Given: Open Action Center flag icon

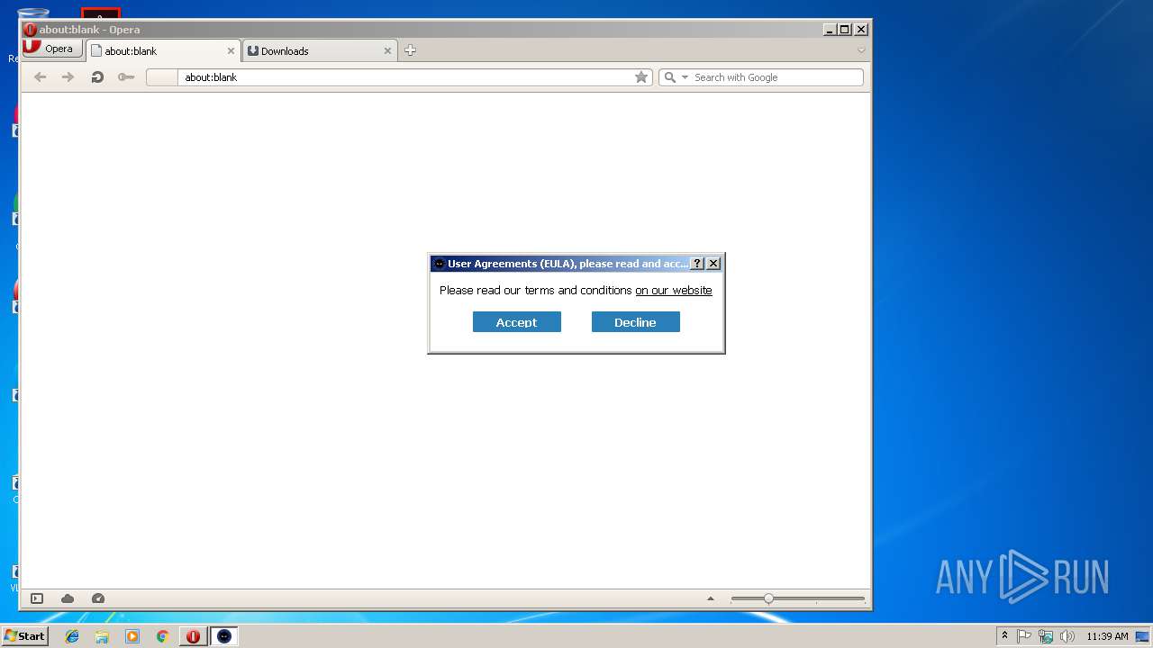Looking at the screenshot, I should pos(1024,636).
